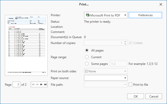Jump to last preview page
Screen dimensions: 167x104
click(x=45, y=84)
